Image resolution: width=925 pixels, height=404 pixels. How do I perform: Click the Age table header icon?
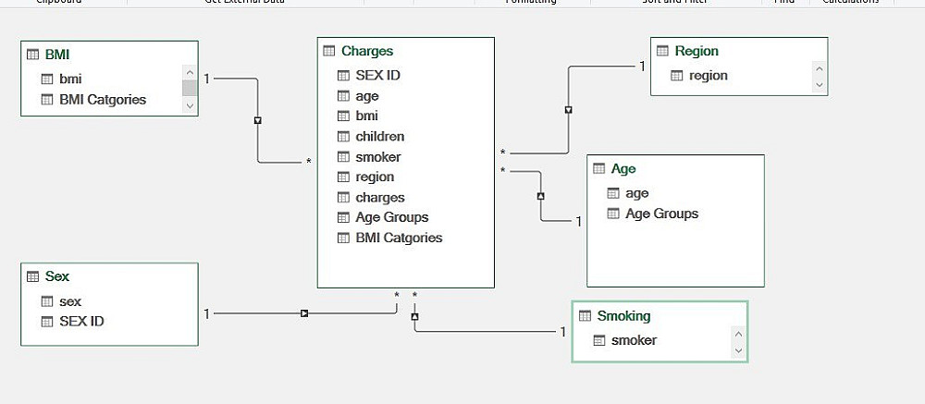pos(599,169)
